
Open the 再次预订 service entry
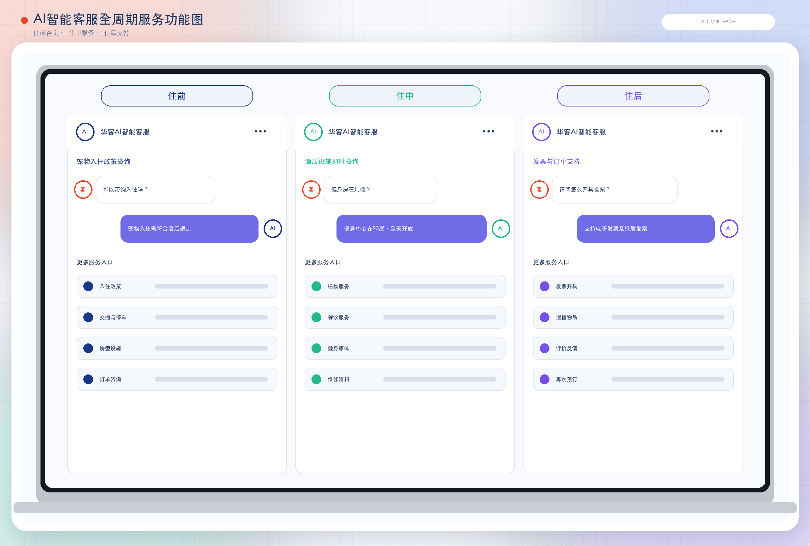[x=633, y=379]
